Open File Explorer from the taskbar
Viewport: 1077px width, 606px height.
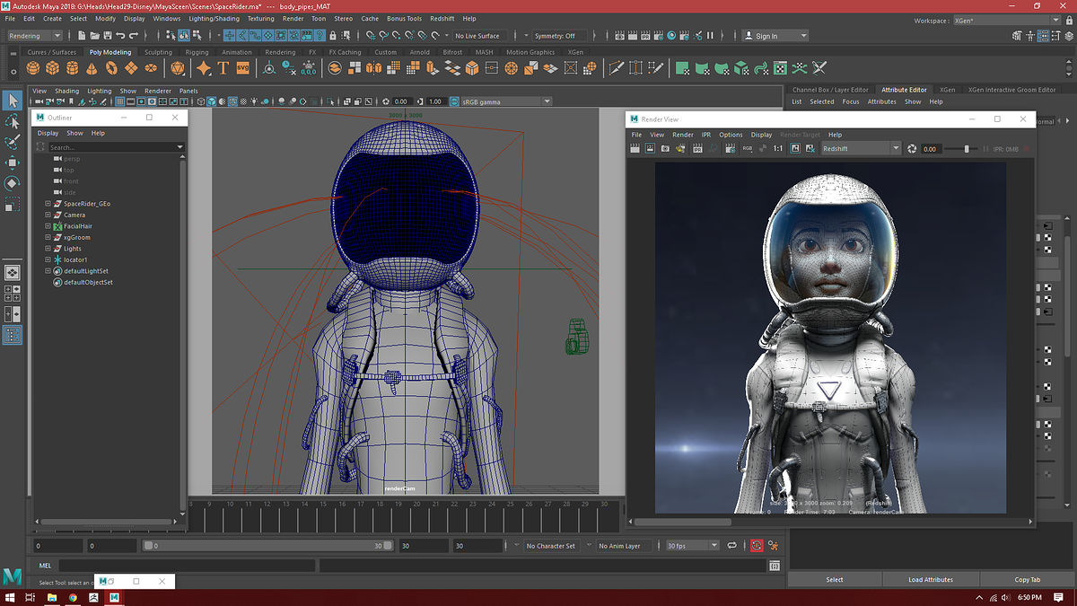(52, 597)
